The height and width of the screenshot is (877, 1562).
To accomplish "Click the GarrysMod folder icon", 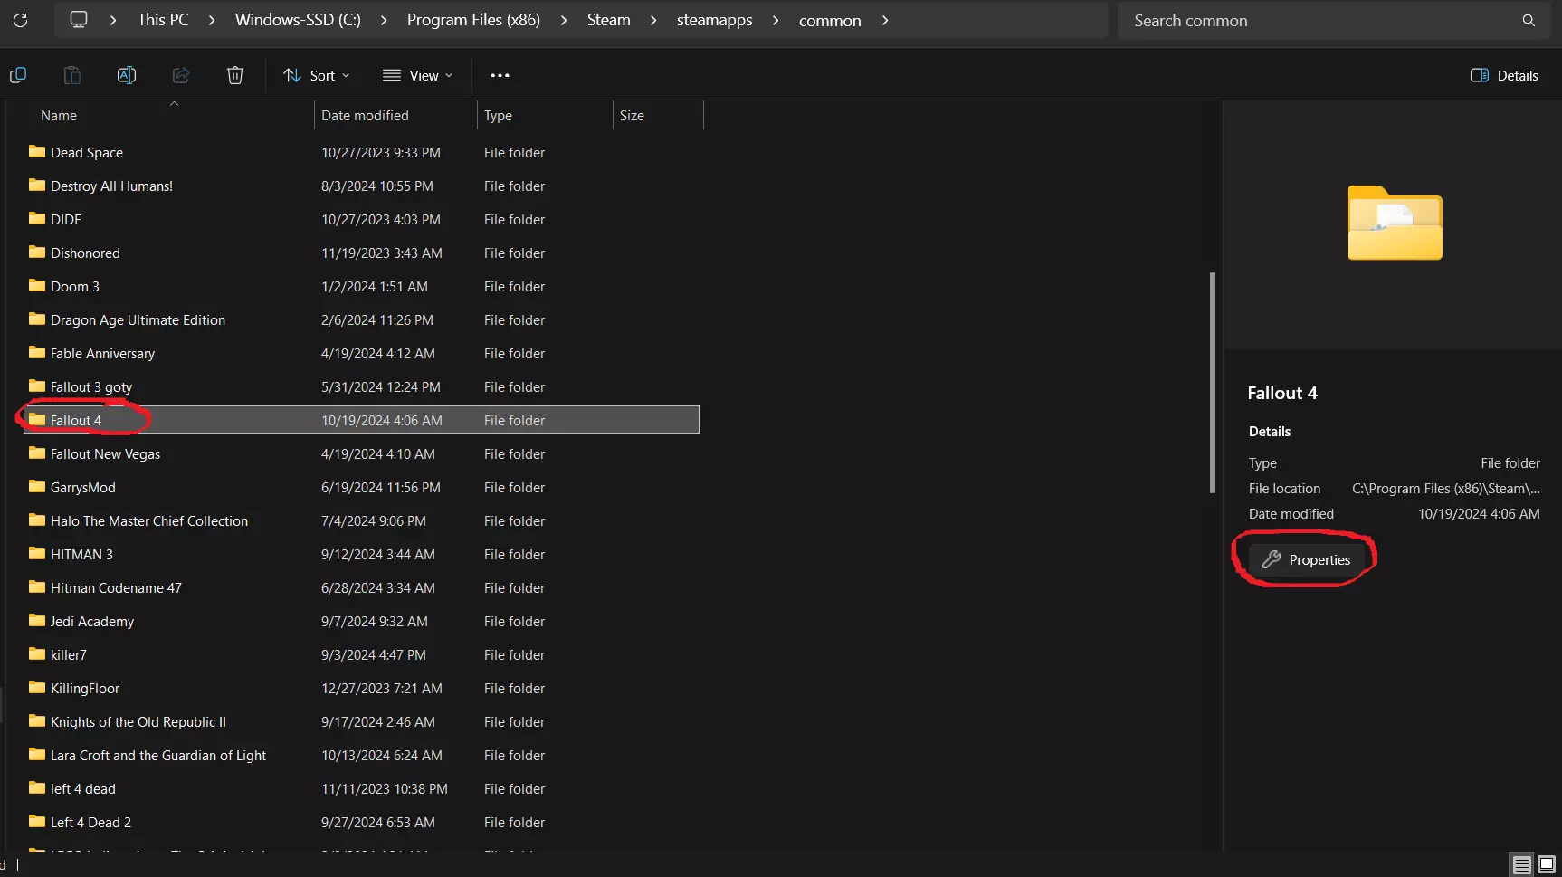I will click(37, 487).
